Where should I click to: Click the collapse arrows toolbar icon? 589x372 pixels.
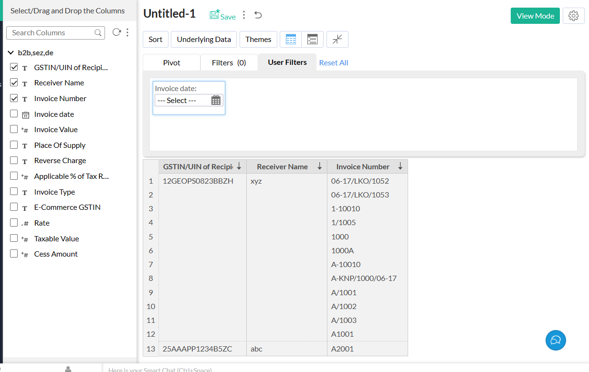(x=337, y=40)
